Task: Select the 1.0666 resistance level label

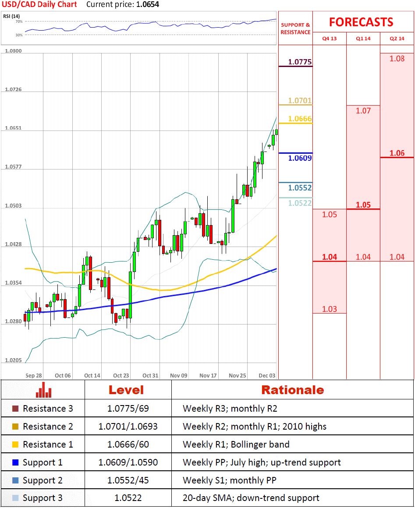Action: click(x=300, y=119)
